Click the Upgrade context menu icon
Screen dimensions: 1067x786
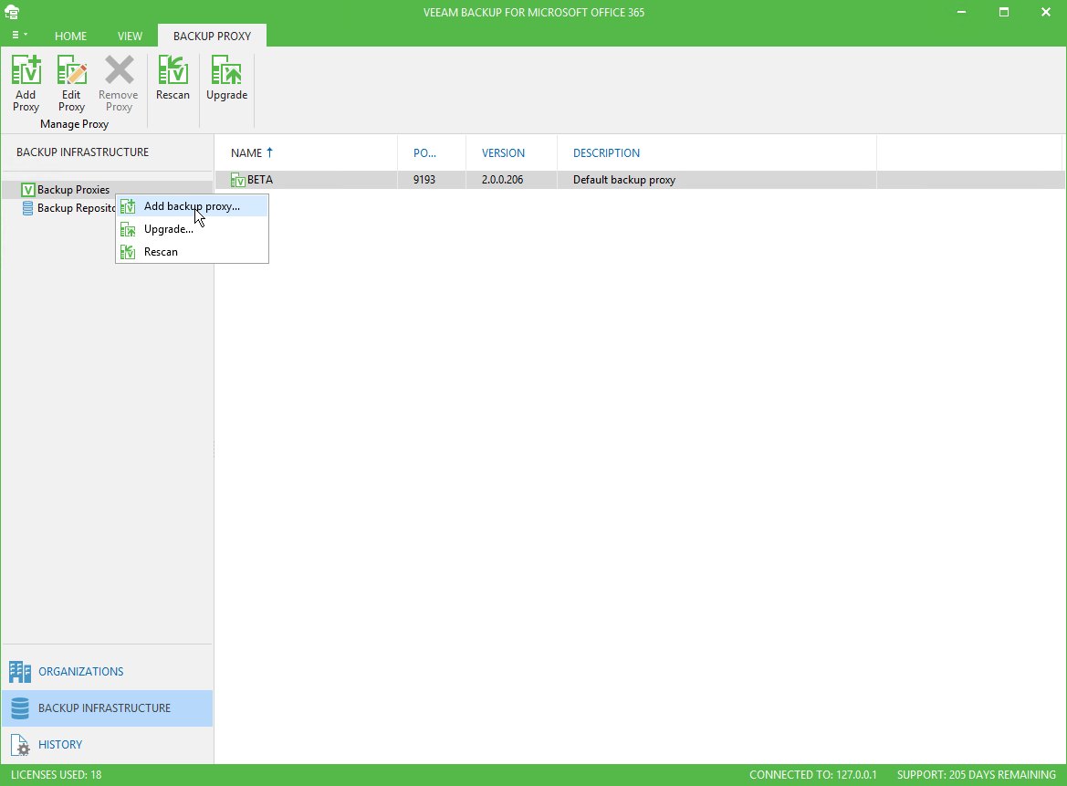click(x=128, y=229)
